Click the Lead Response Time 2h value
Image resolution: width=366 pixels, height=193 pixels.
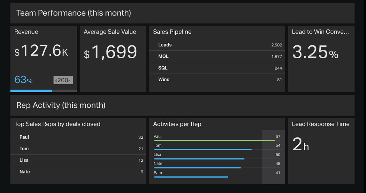[300, 145]
